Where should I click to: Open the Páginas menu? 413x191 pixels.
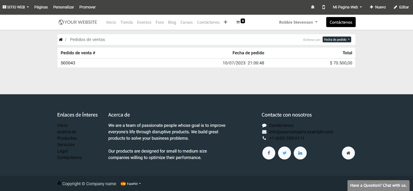[x=41, y=7]
